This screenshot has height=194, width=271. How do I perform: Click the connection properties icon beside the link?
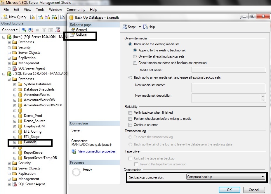pyautogui.click(x=74, y=151)
